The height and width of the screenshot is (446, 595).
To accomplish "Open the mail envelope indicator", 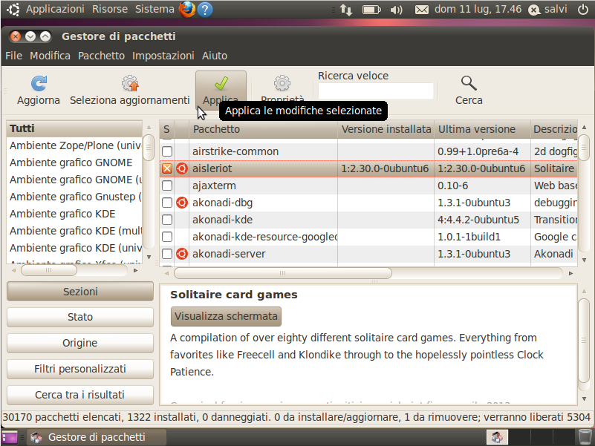I will click(x=422, y=10).
